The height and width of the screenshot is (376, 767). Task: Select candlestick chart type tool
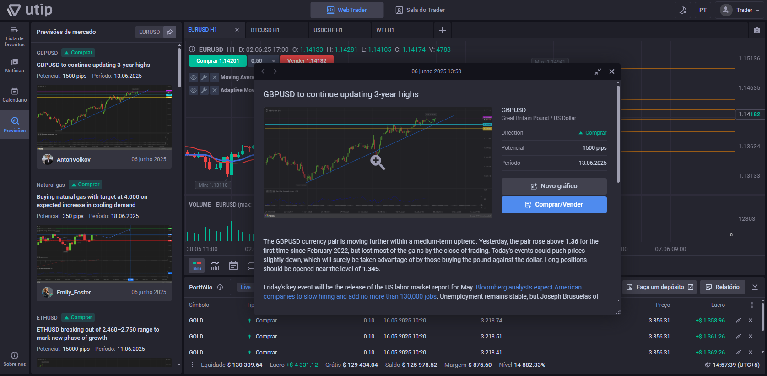pos(197,266)
